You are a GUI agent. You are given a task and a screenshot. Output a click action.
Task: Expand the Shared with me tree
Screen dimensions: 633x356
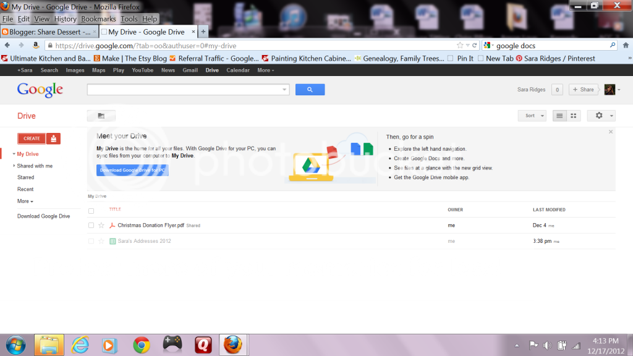(x=14, y=166)
